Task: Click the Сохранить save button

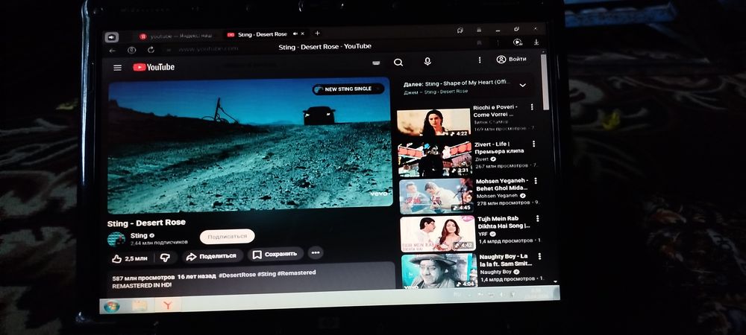Action: click(275, 255)
